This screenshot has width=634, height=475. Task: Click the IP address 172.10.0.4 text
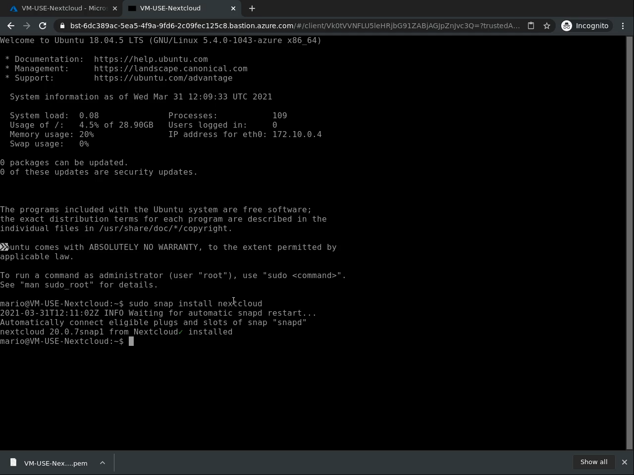297,134
